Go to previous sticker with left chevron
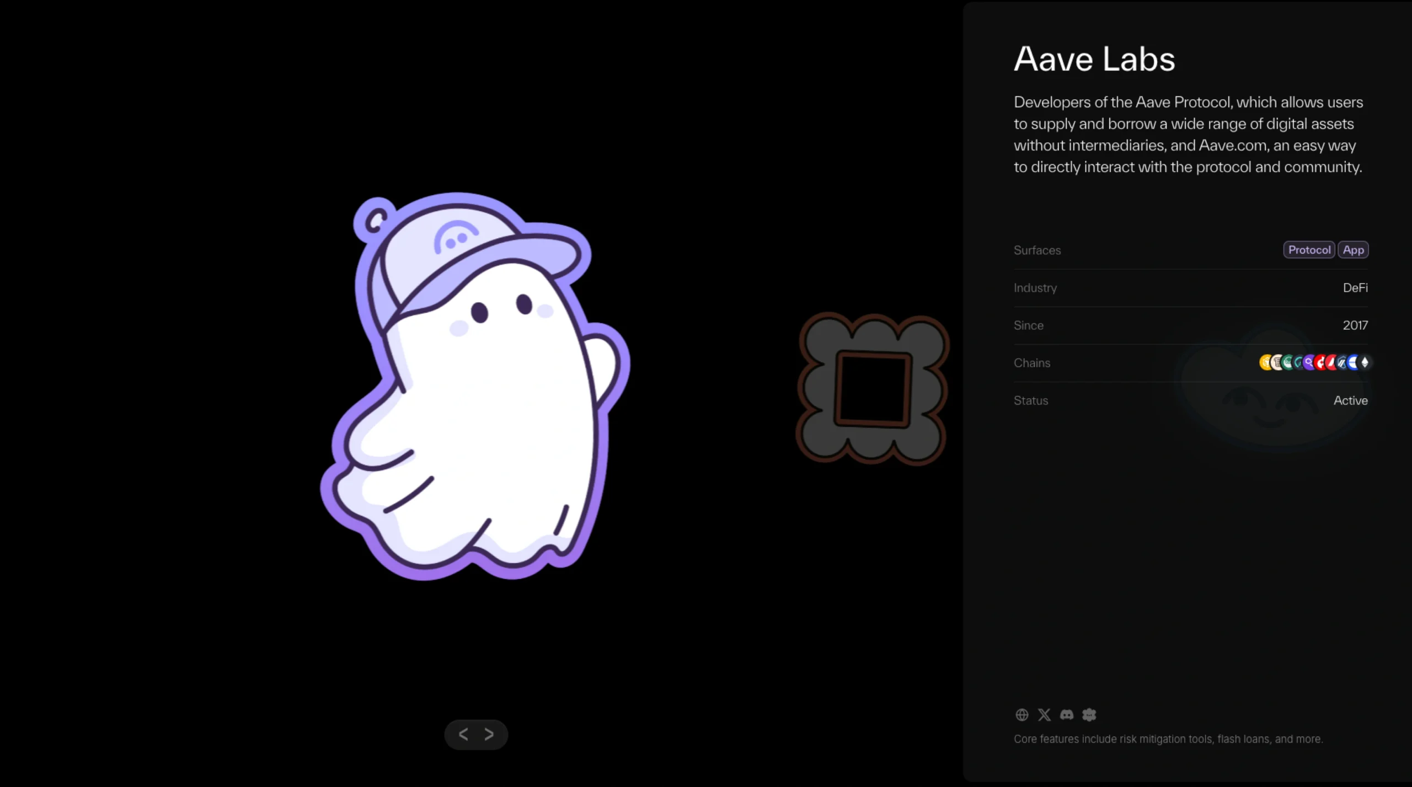Screen dimensions: 1412x787 [463, 734]
